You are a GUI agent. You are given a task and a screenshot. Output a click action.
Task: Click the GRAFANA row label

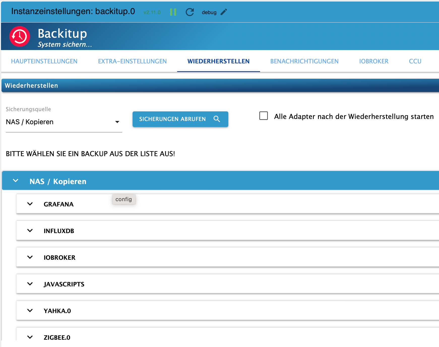point(58,204)
